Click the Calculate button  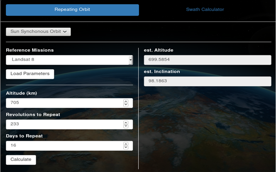pos(21,160)
